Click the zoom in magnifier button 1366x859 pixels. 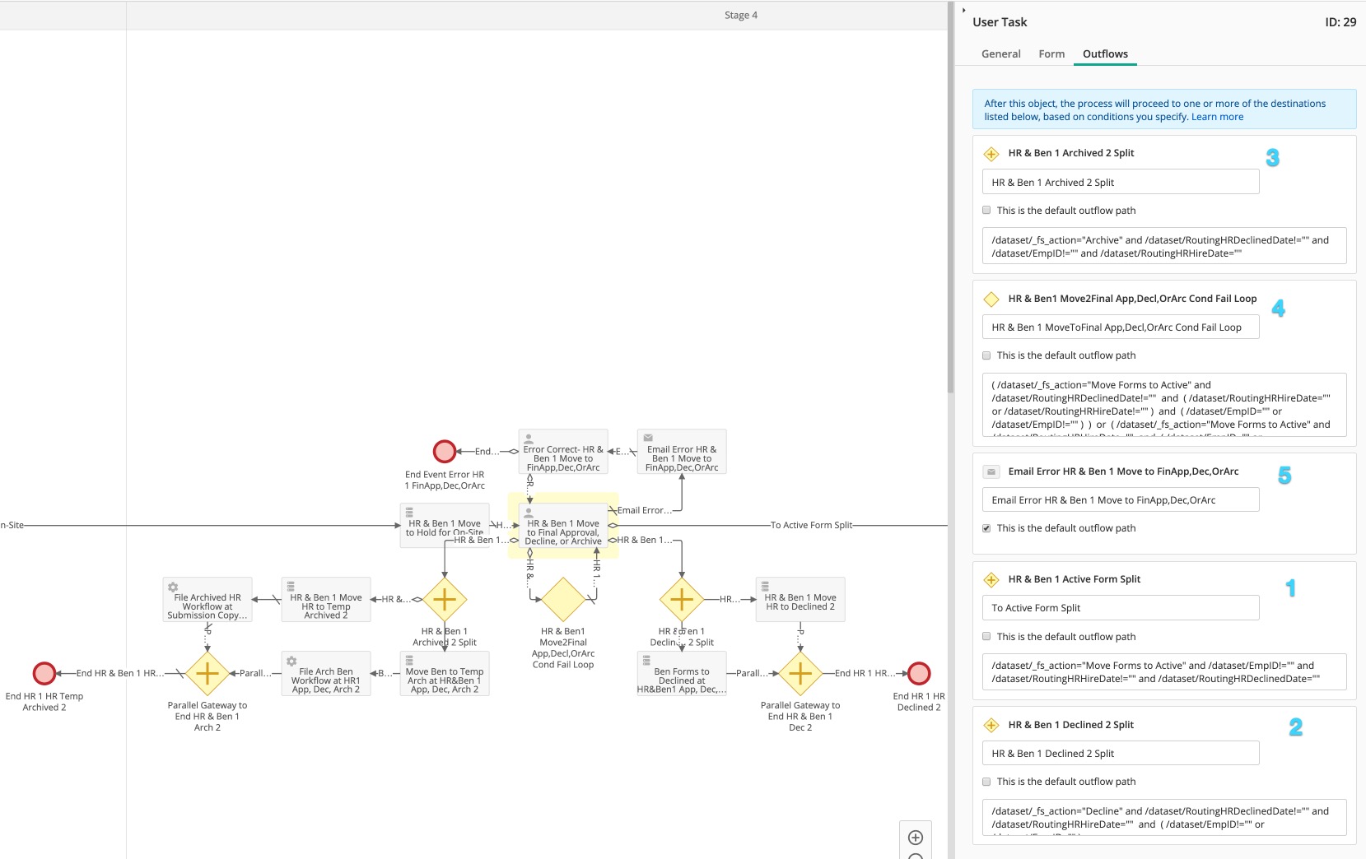tap(915, 838)
